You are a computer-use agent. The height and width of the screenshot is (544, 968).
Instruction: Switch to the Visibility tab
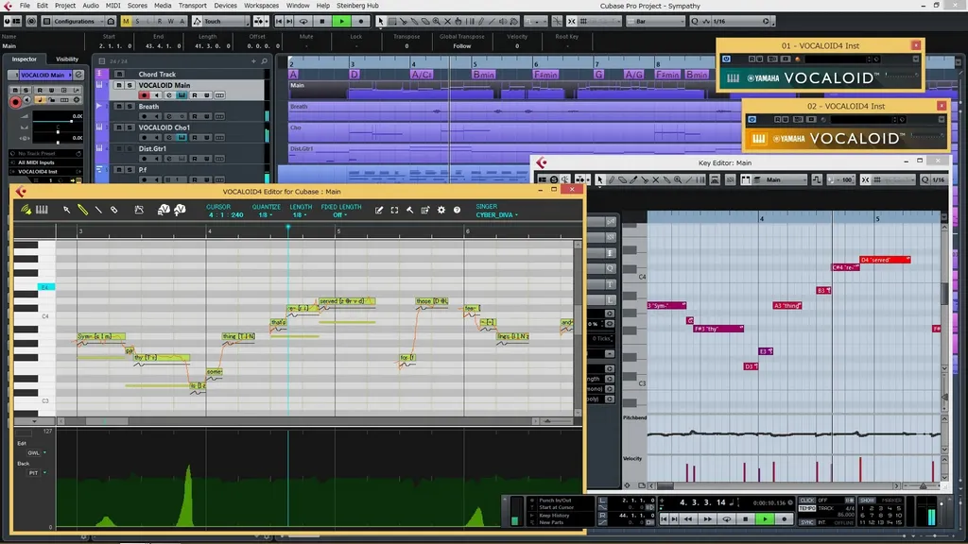coord(67,59)
